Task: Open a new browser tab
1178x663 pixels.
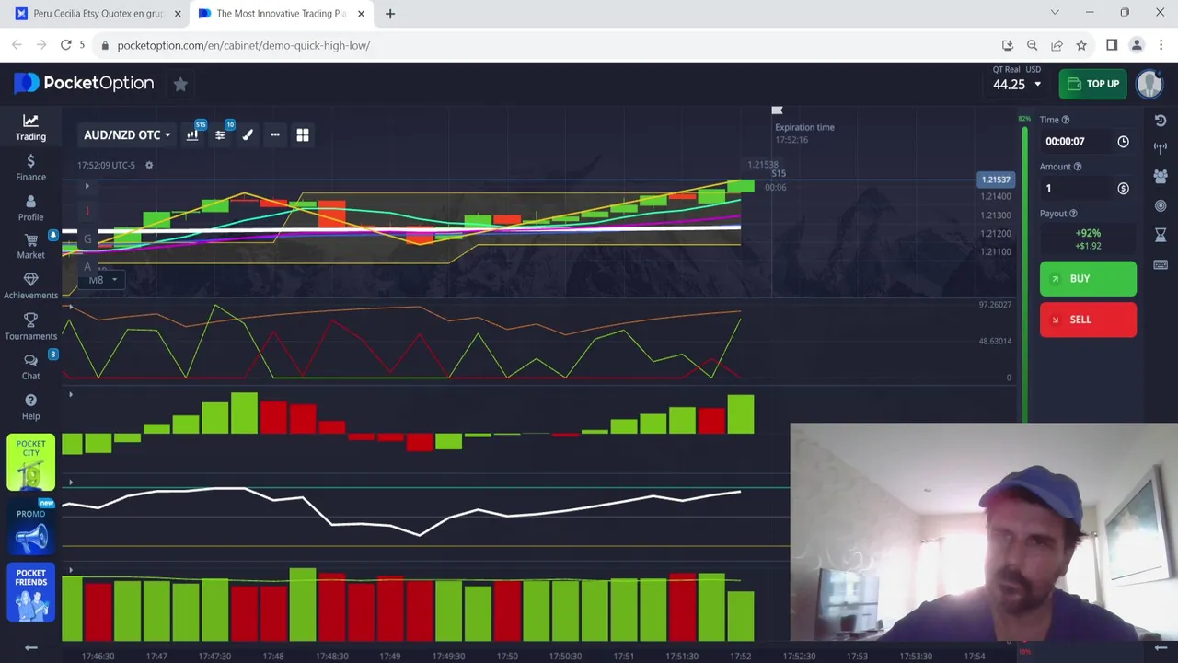Action: coord(390,14)
